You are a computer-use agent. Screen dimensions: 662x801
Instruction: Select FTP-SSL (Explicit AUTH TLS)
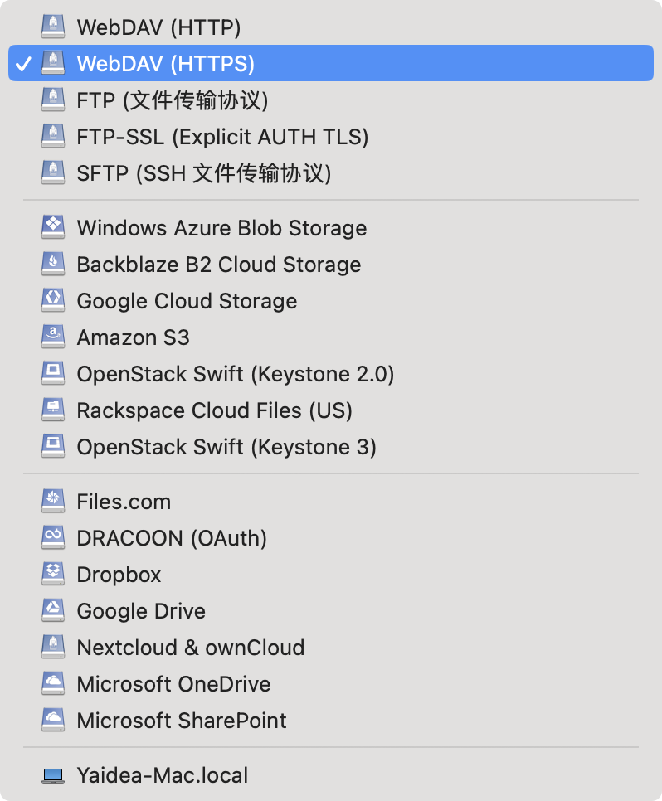click(222, 137)
